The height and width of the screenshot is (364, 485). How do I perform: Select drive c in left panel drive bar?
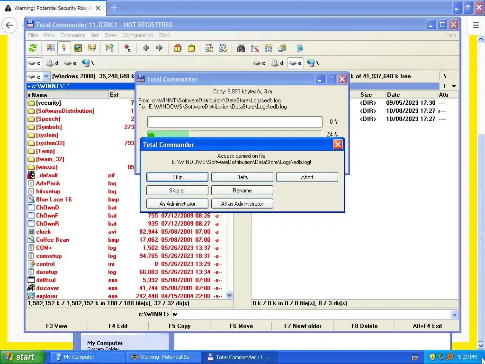click(x=34, y=63)
